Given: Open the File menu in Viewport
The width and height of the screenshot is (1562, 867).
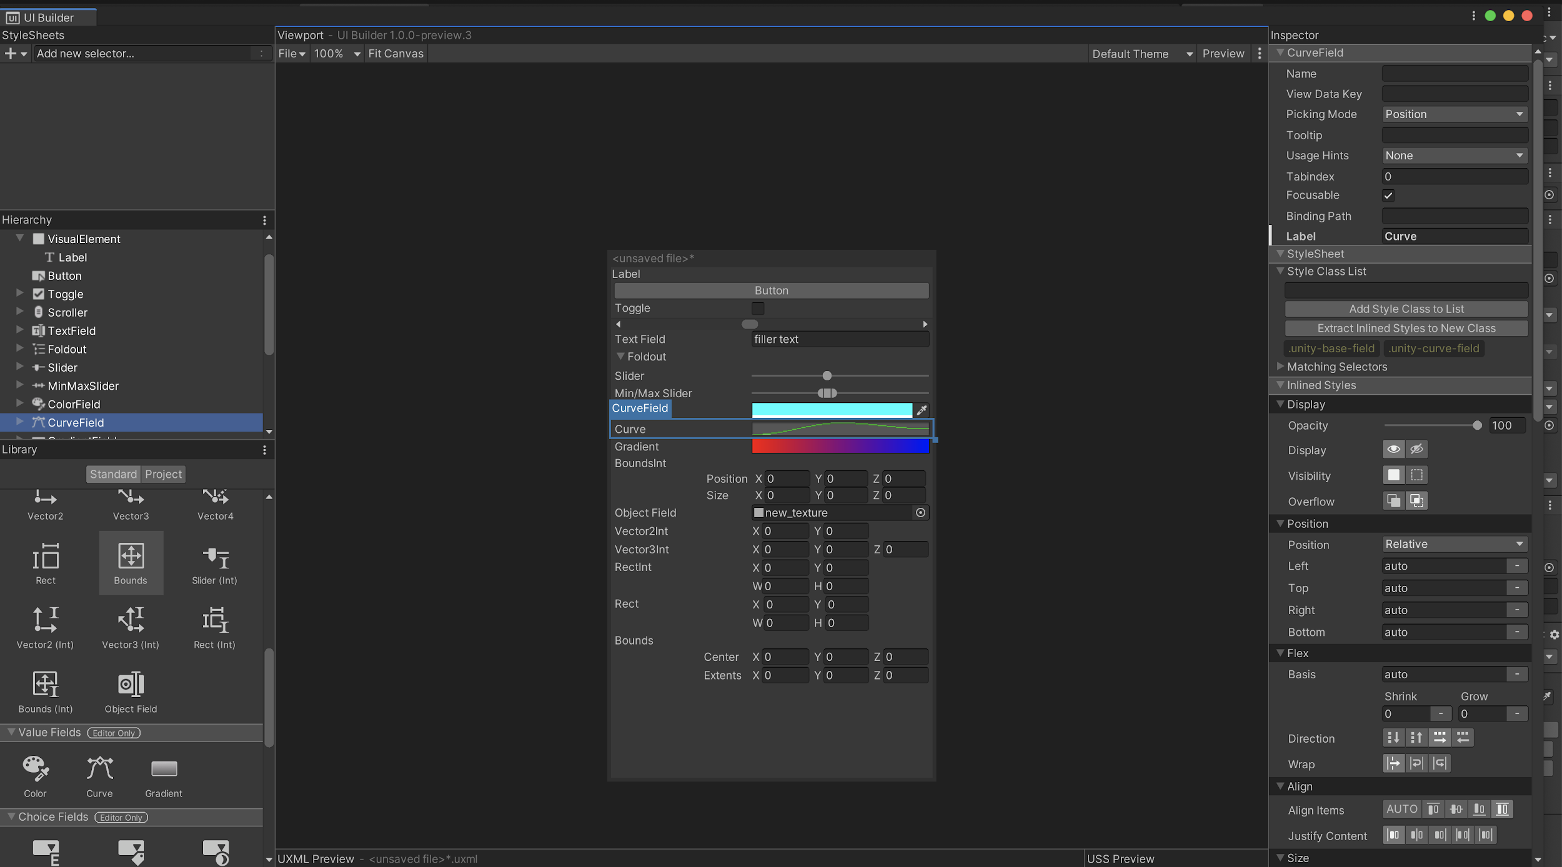Looking at the screenshot, I should tap(292, 54).
